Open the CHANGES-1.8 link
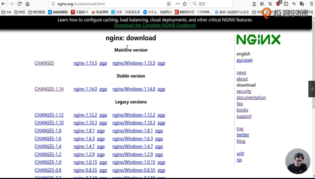 pyautogui.click(x=48, y=131)
